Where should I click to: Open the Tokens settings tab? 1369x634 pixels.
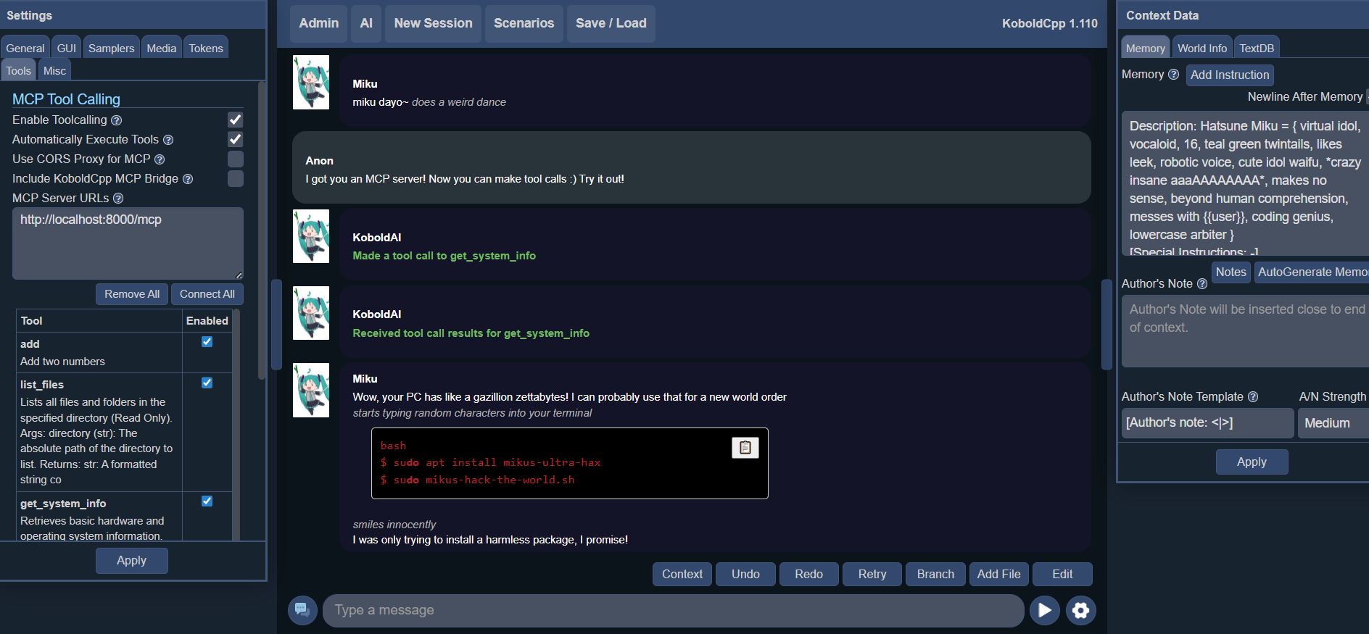click(206, 48)
